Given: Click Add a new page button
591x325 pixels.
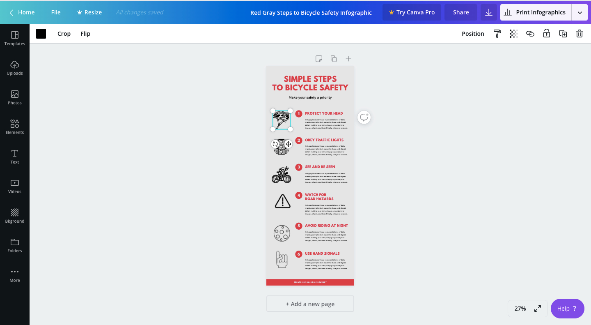Looking at the screenshot, I should (x=310, y=304).
